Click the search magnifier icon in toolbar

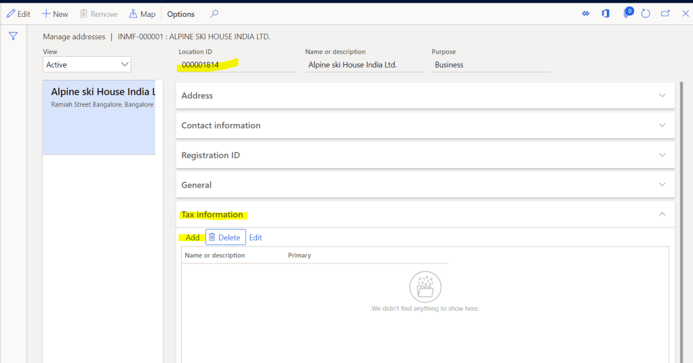[x=214, y=14]
